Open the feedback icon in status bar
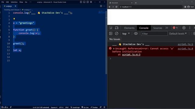This screenshot has height=109, width=195. click(101, 107)
